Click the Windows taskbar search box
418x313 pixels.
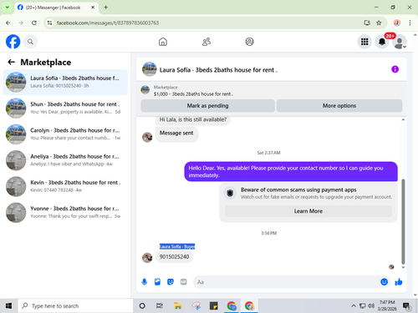pyautogui.click(x=75, y=306)
